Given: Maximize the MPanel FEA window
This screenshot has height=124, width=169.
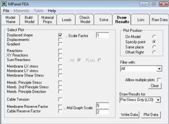Looking at the screenshot, I should [x=154, y=4].
